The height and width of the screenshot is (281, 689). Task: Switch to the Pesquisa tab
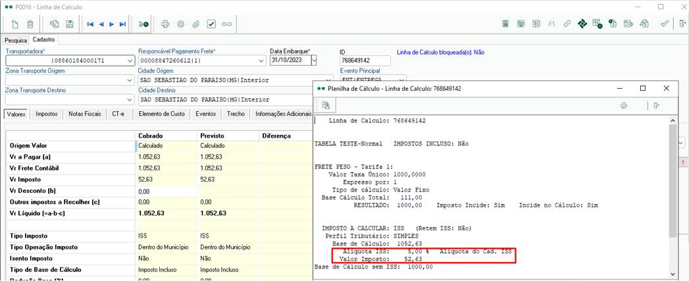pos(16,40)
